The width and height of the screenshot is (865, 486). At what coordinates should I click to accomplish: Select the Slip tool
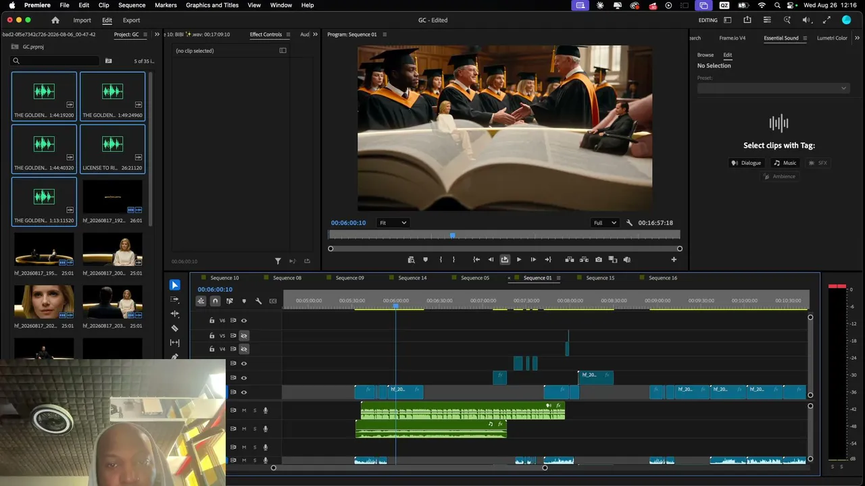click(x=175, y=342)
